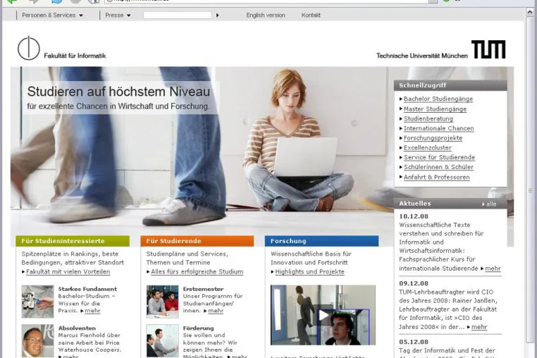Screen dimensions: 537x358
Task: Click the Absolventen portrait thumbnail
Action: pyautogui.click(x=37, y=341)
